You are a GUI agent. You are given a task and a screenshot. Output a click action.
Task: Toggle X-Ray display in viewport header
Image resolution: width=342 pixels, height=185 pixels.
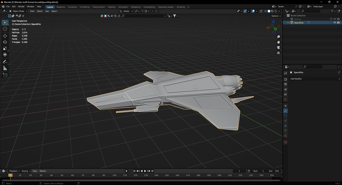[x=261, y=11]
